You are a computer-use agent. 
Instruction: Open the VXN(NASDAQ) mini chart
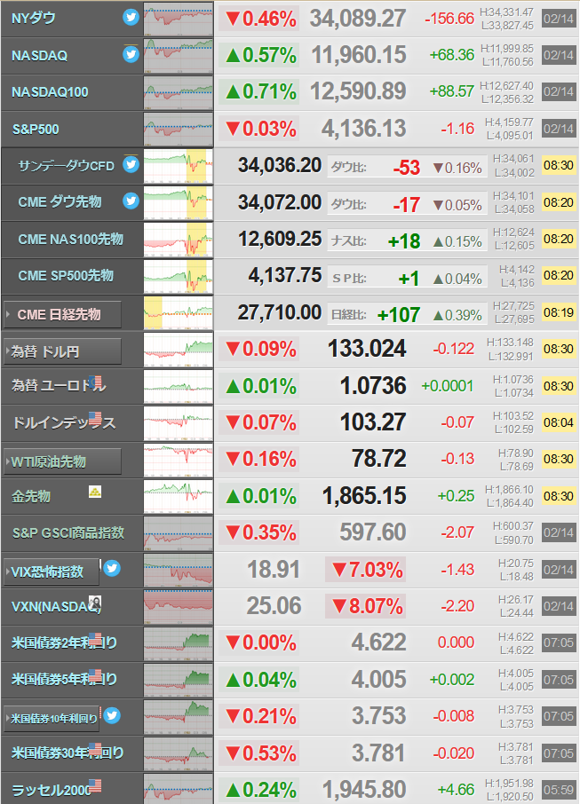pos(179,607)
